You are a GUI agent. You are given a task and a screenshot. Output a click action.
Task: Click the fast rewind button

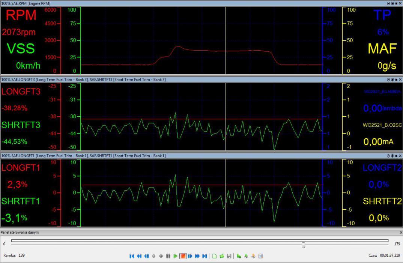[139, 256]
